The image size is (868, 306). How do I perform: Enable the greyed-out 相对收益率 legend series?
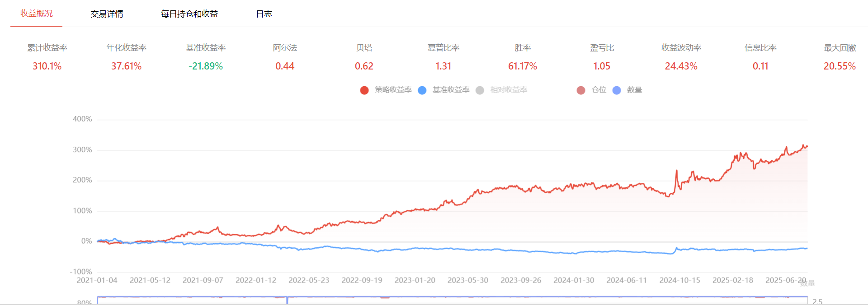pos(502,90)
